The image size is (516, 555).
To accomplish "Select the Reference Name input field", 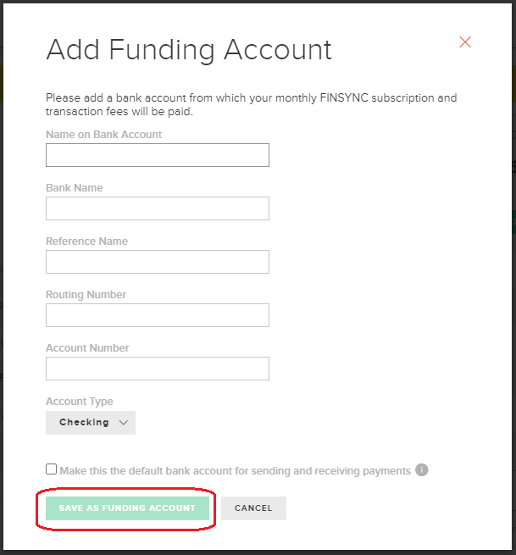I will (158, 262).
